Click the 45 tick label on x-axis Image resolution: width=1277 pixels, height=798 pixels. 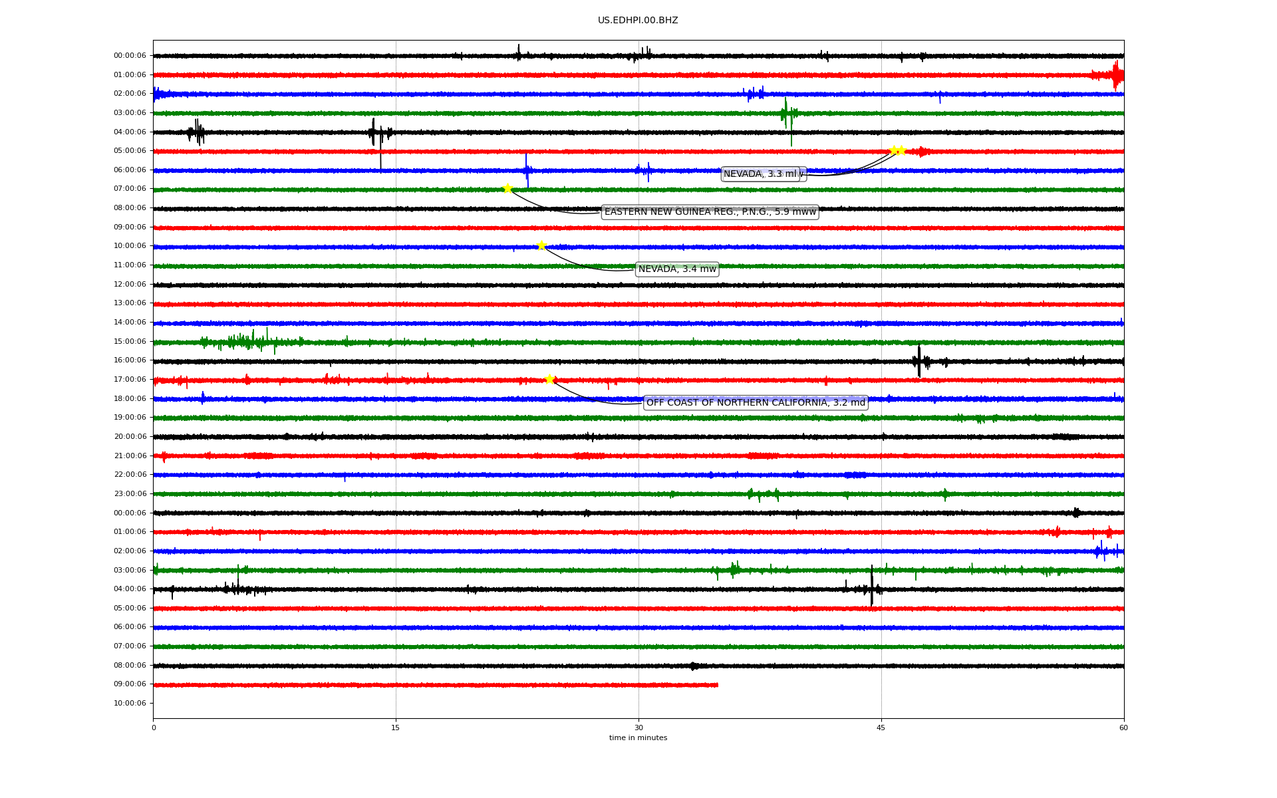[881, 728]
